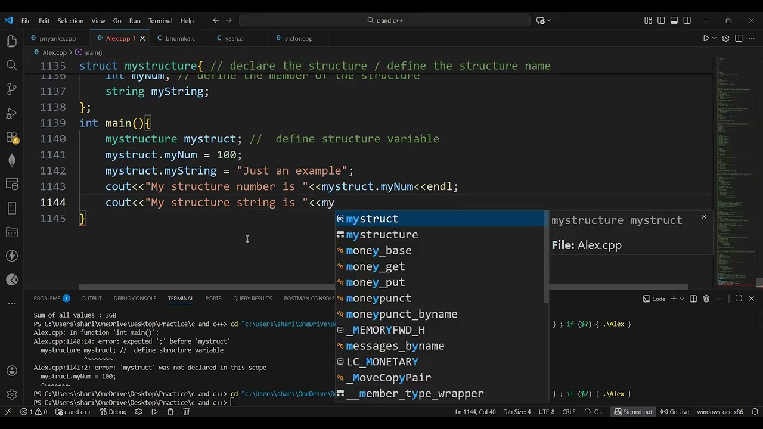Open the Manage gear in activity bar
Image resolution: width=763 pixels, height=429 pixels.
(11, 394)
